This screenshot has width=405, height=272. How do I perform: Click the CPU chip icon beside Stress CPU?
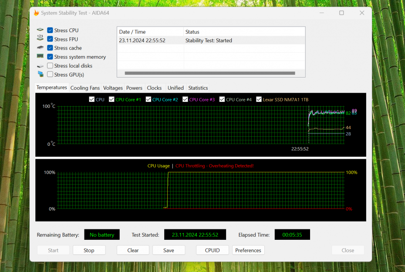(40, 30)
